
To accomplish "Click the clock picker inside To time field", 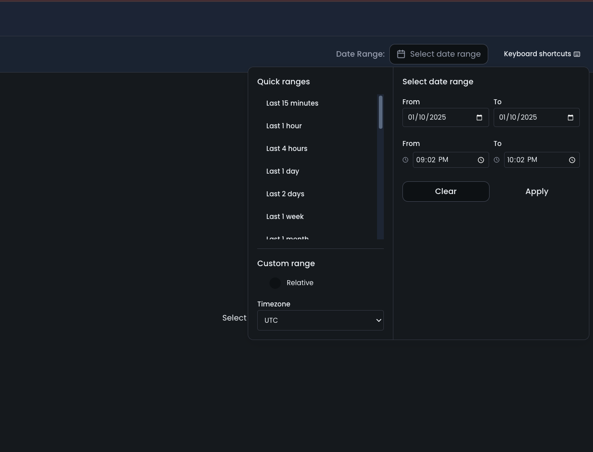I will (x=572, y=160).
